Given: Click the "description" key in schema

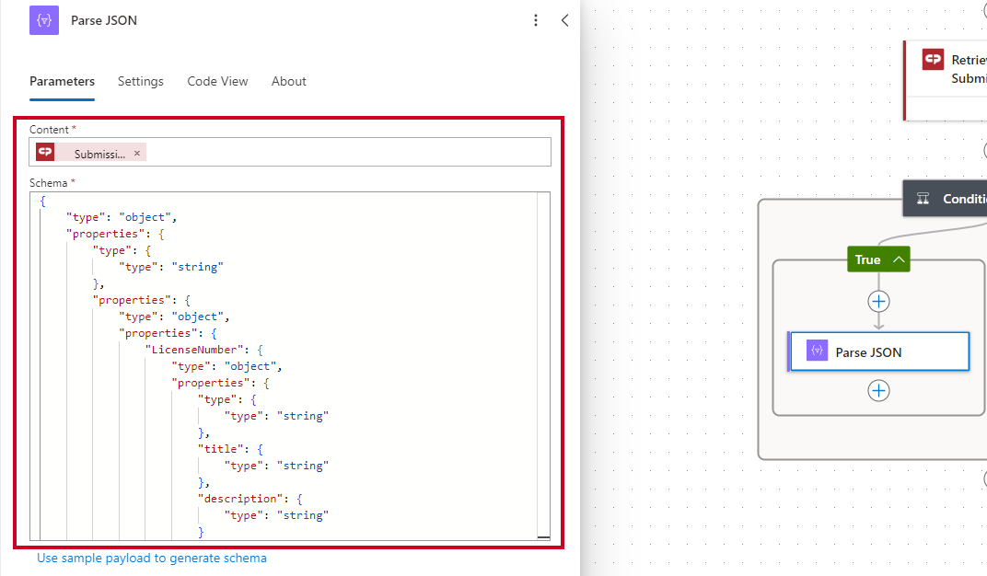Looking at the screenshot, I should click(240, 499).
